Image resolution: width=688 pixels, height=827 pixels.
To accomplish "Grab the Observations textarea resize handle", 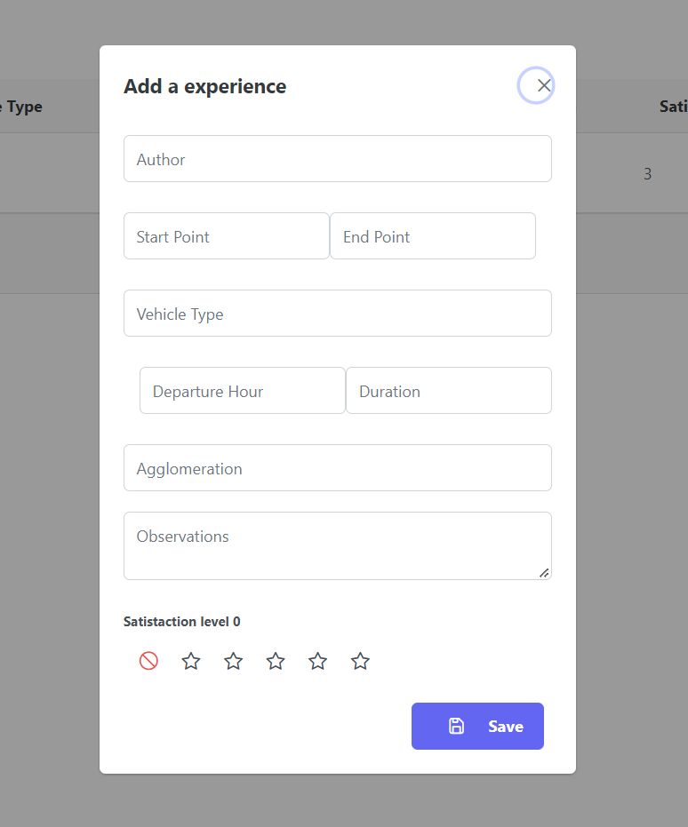I will [x=544, y=573].
